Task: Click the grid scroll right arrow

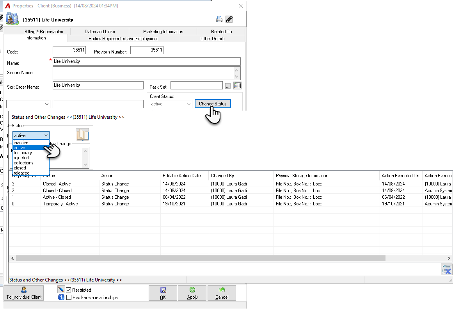Action: click(x=449, y=258)
